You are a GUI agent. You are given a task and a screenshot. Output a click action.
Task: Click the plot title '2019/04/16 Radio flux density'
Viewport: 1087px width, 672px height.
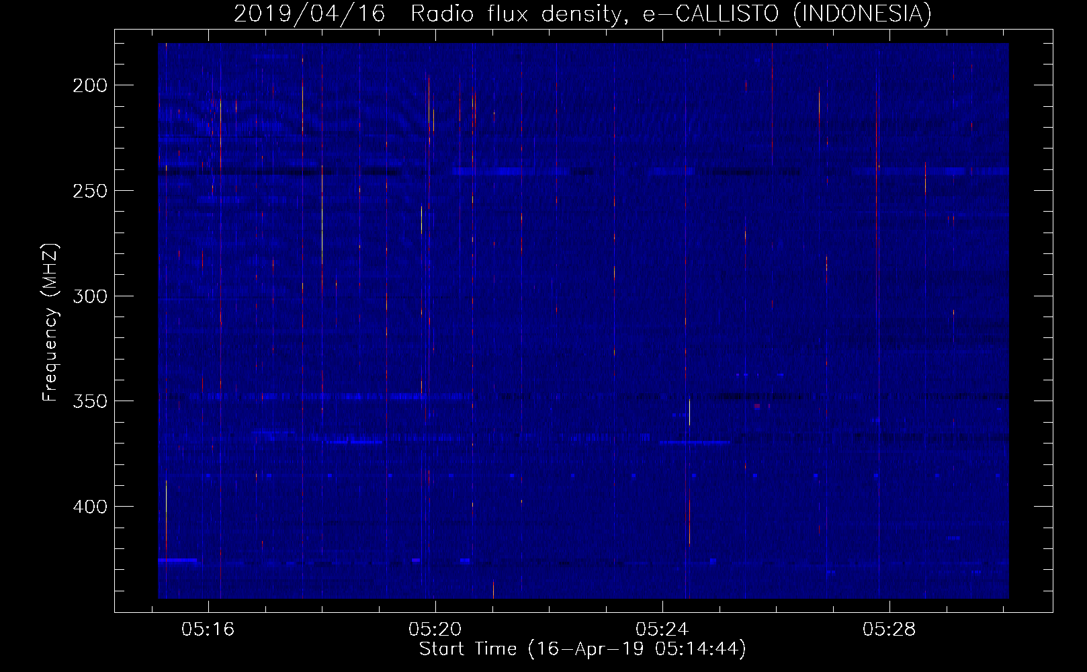point(431,13)
